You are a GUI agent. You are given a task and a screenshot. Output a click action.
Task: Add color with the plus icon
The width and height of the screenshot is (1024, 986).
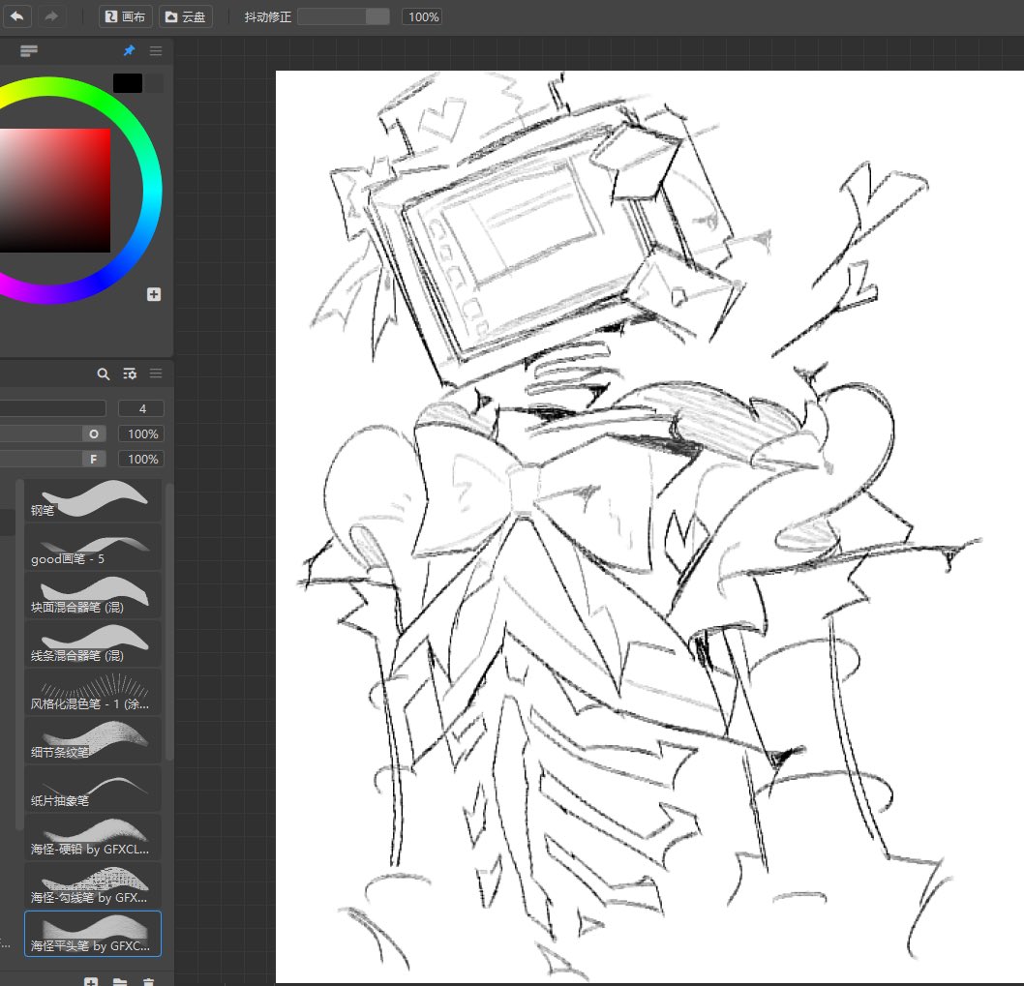154,294
